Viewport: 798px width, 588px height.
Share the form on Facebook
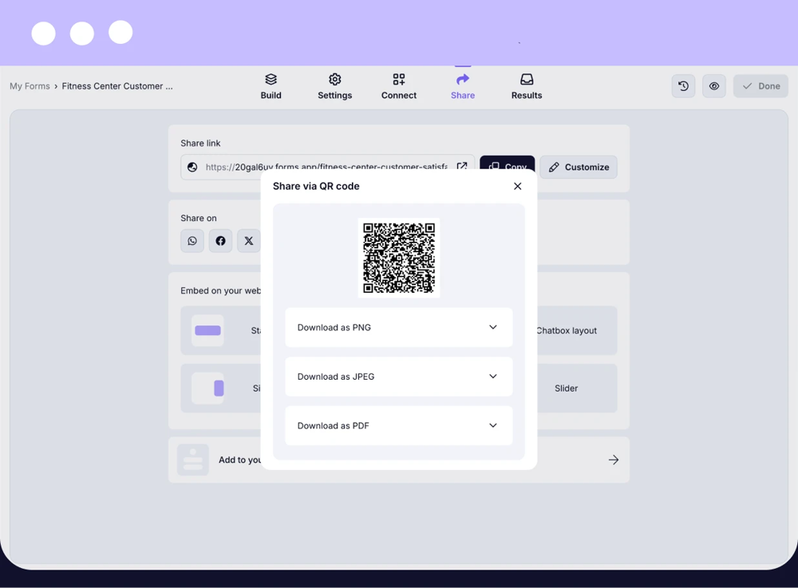coord(220,240)
